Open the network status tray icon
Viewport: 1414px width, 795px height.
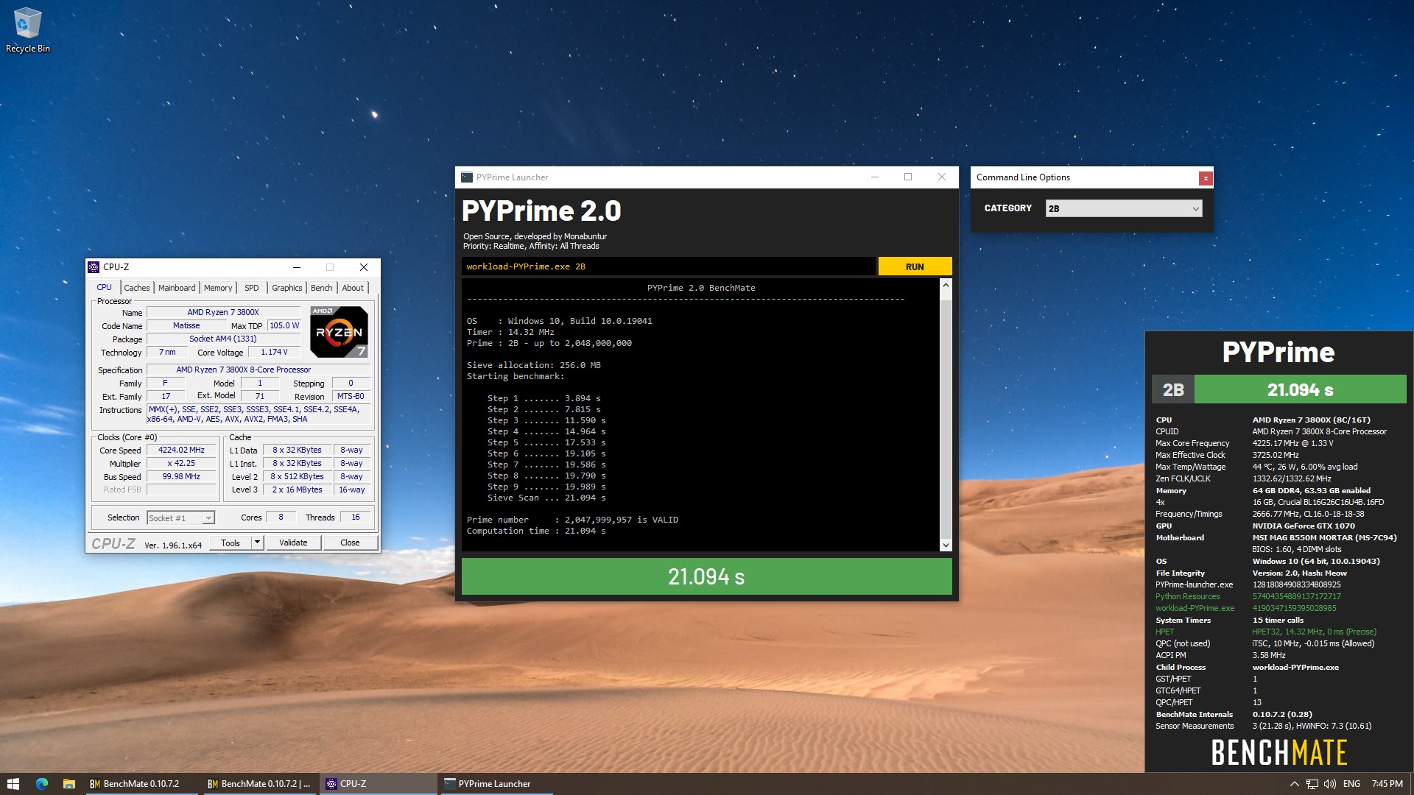pos(1312,784)
